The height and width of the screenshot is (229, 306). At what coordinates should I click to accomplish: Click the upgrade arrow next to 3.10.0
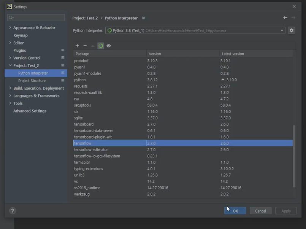(223, 80)
